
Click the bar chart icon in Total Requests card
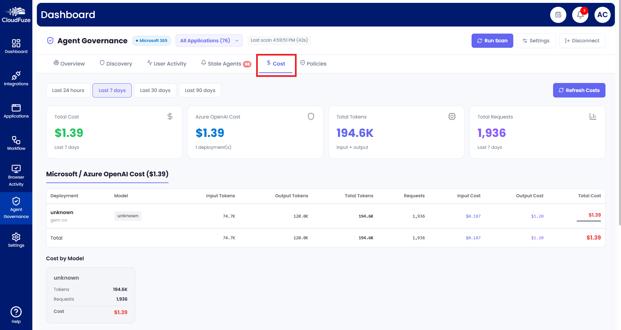593,117
